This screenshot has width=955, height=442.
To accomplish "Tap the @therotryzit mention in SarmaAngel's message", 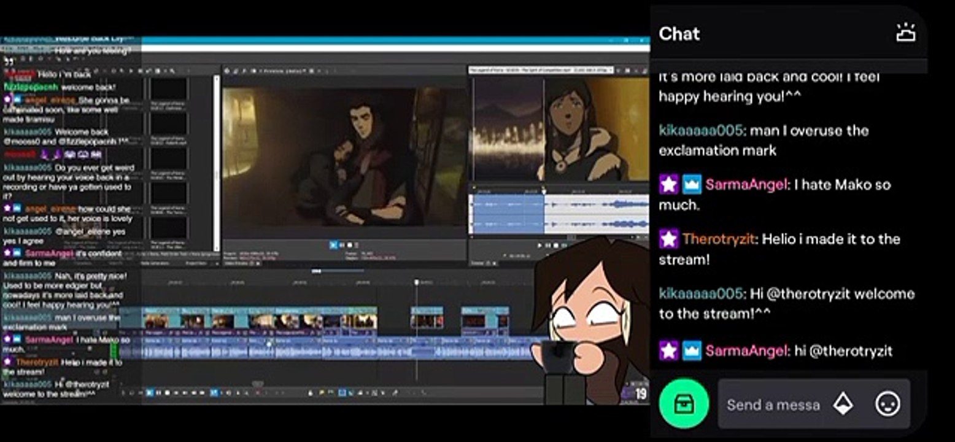I will (x=851, y=351).
